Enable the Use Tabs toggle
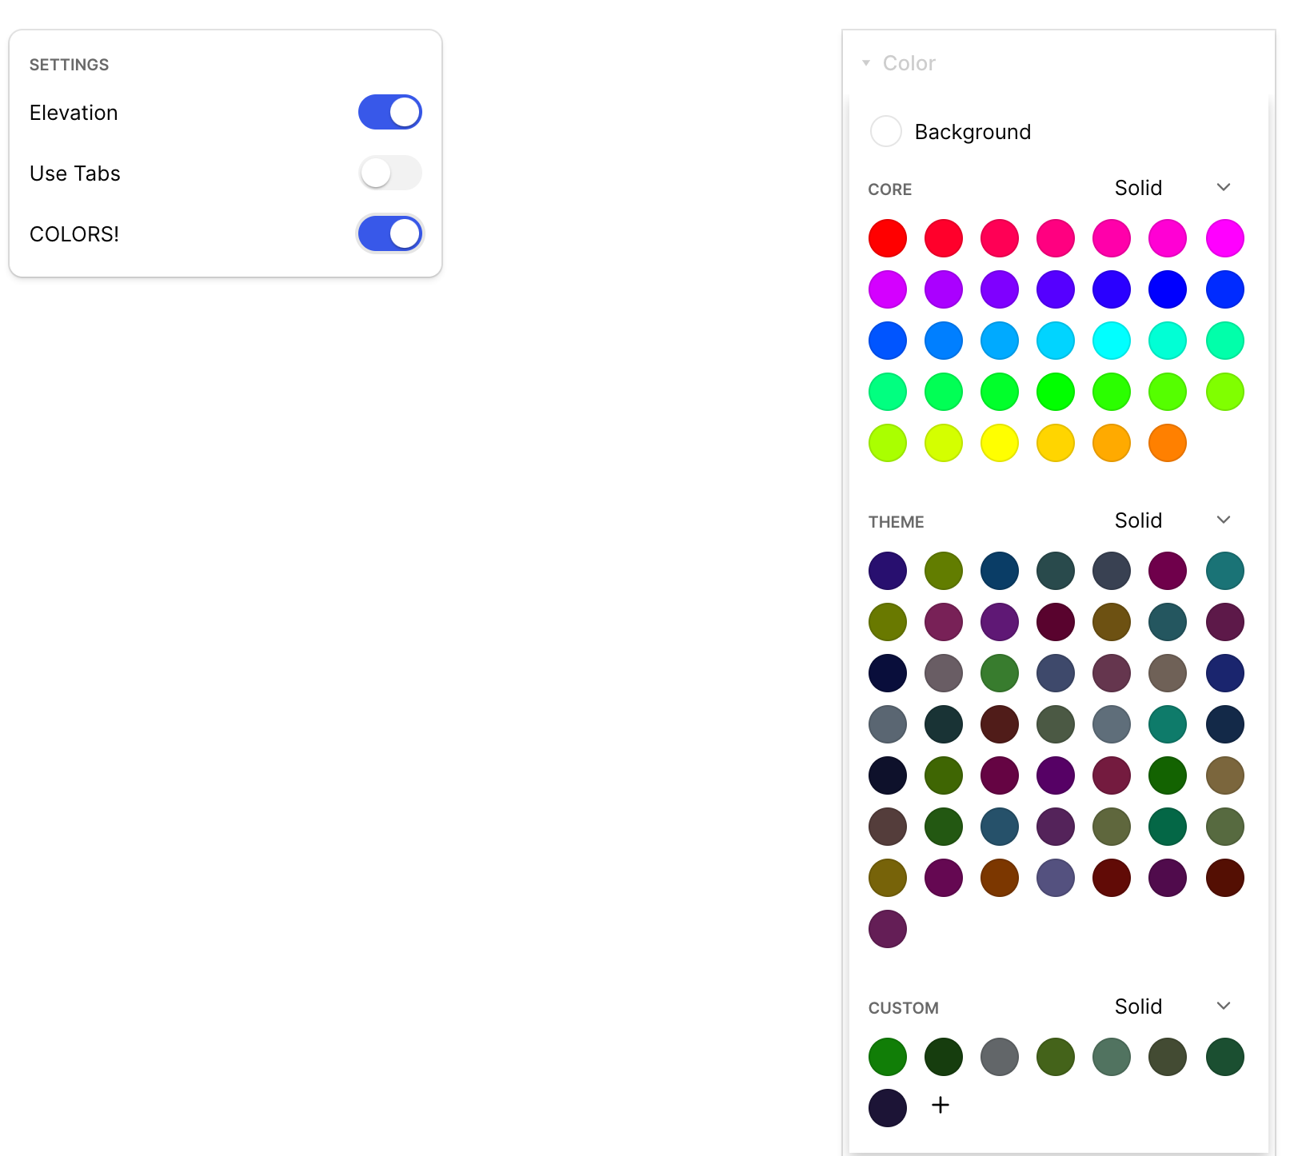The height and width of the screenshot is (1156, 1310). click(x=389, y=173)
